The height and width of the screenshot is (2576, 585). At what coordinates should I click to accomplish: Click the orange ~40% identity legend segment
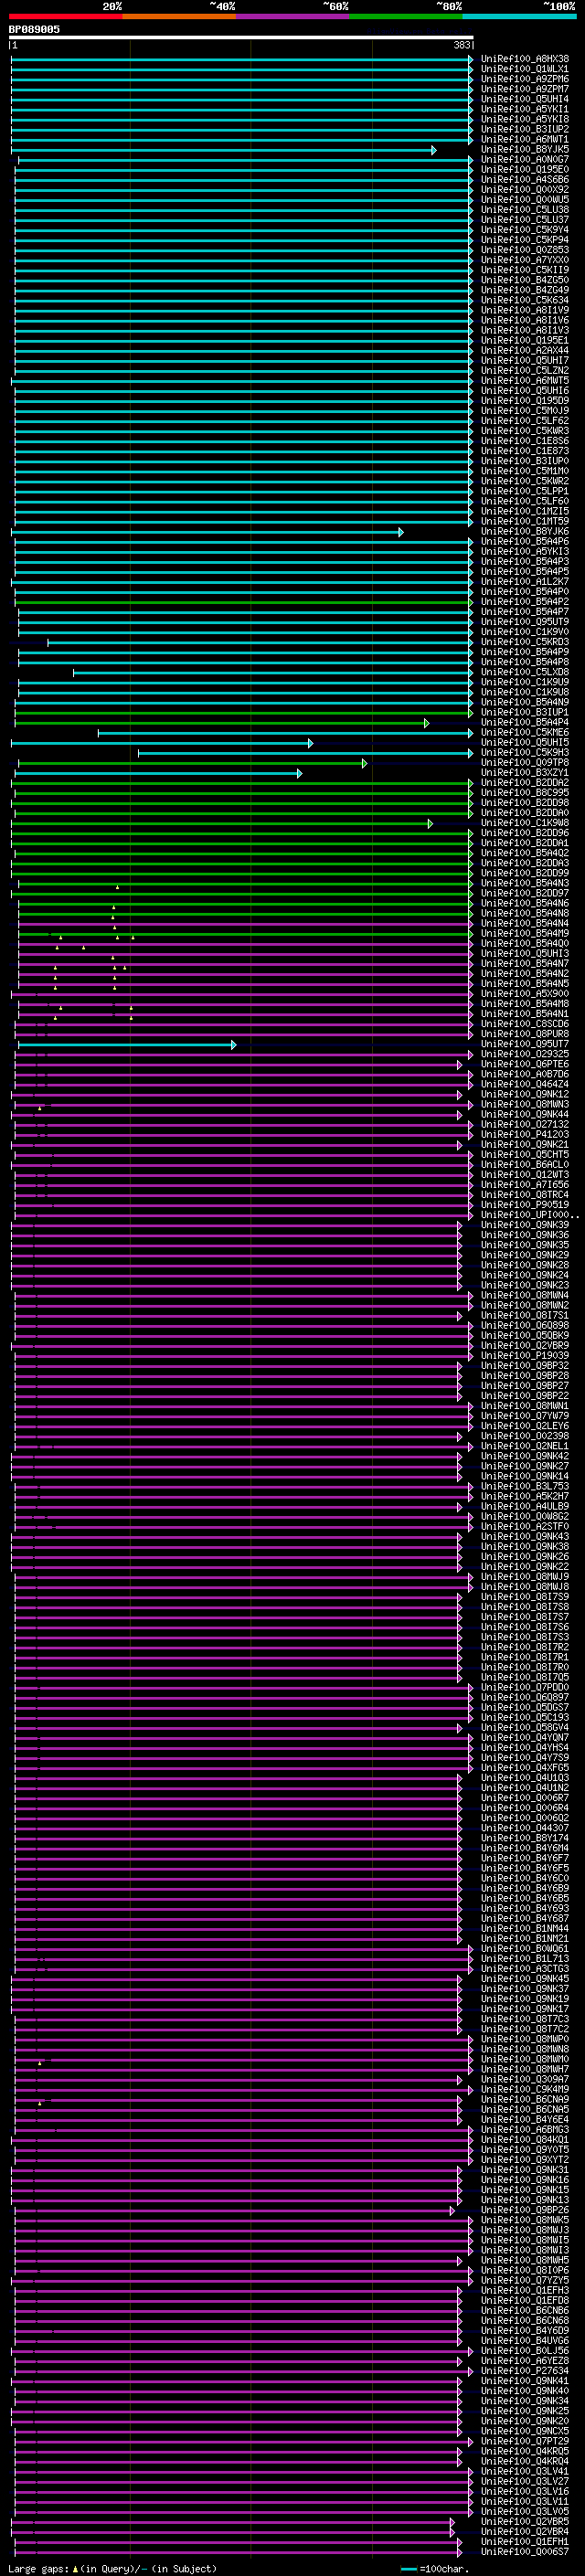179,17
